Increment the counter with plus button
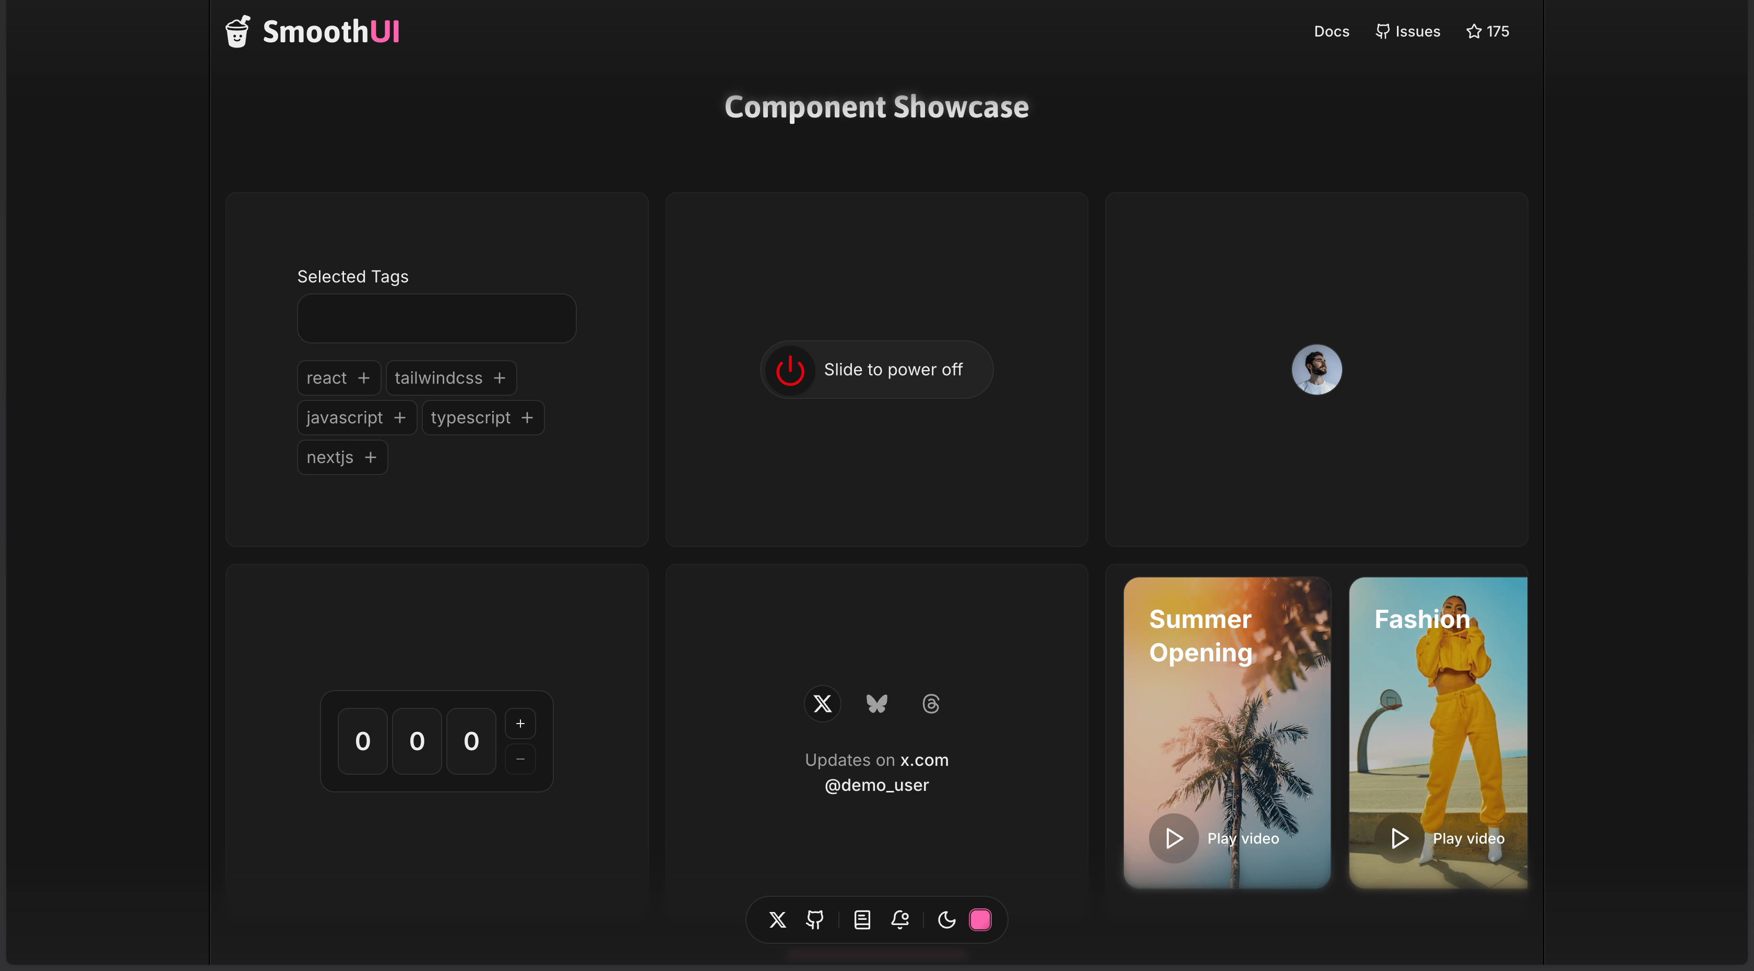The image size is (1754, 971). pos(520,723)
